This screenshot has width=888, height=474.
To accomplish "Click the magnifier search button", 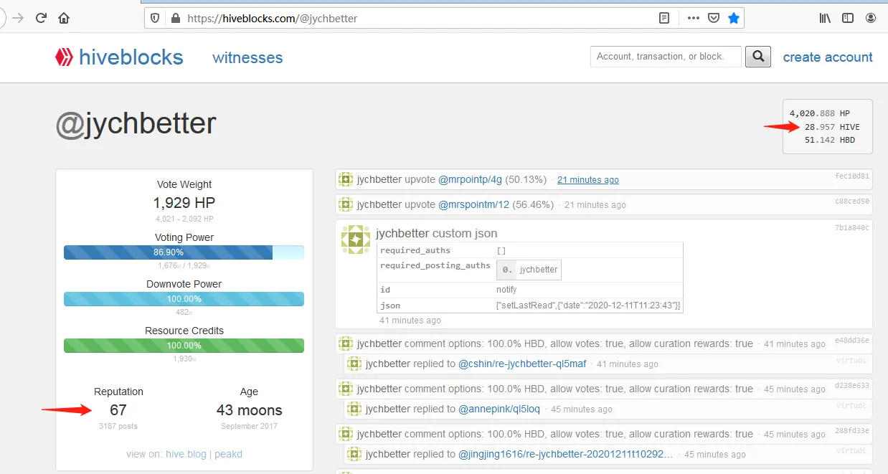I will click(x=758, y=57).
